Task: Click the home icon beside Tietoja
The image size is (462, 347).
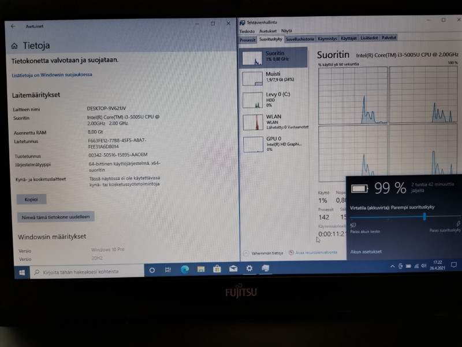Action: tap(14, 46)
